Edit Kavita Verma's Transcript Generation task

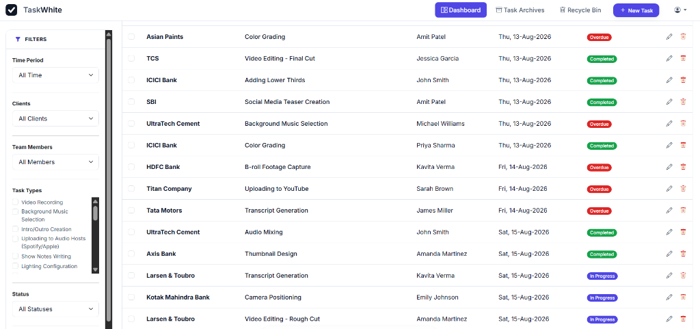click(669, 276)
